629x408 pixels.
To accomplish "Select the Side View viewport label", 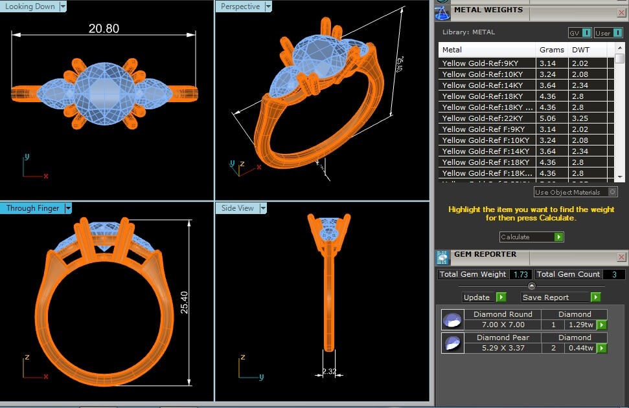I will click(238, 208).
